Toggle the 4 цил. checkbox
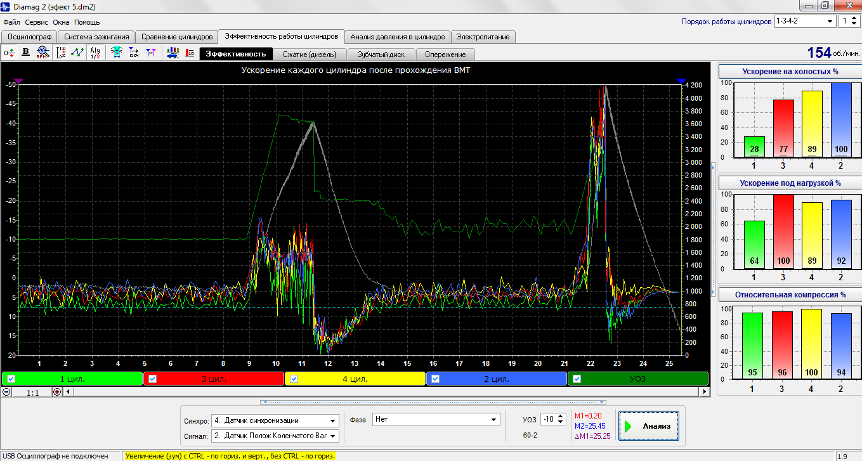This screenshot has width=862, height=461. (x=294, y=379)
